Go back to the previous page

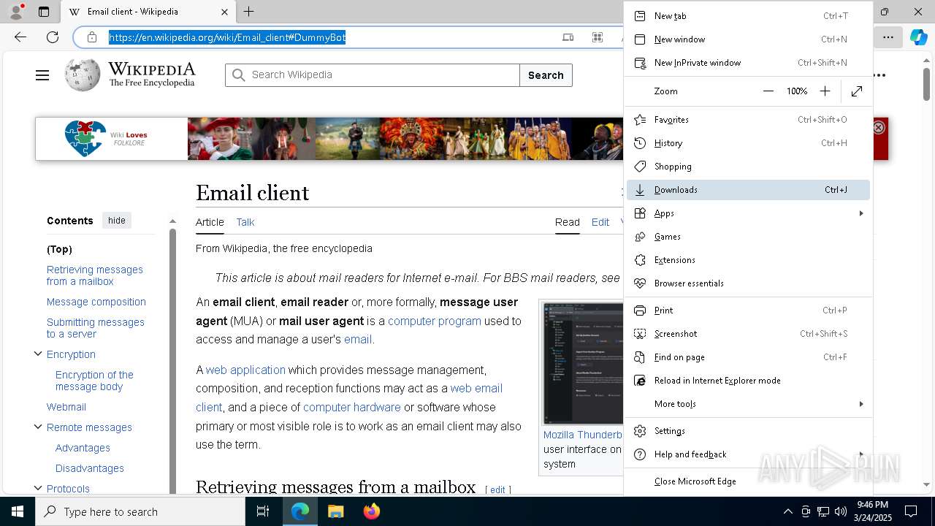(20, 37)
